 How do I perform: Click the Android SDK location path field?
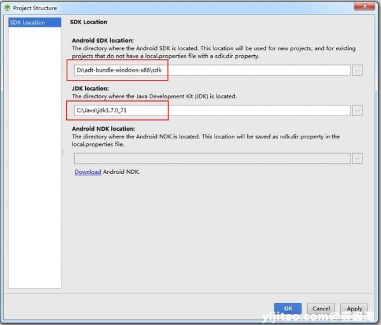point(212,70)
